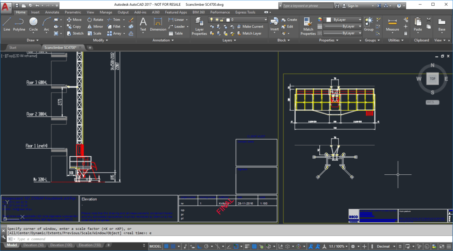Select the Offset tool icon
The height and width of the screenshot is (251, 453).
pyautogui.click(x=131, y=33)
